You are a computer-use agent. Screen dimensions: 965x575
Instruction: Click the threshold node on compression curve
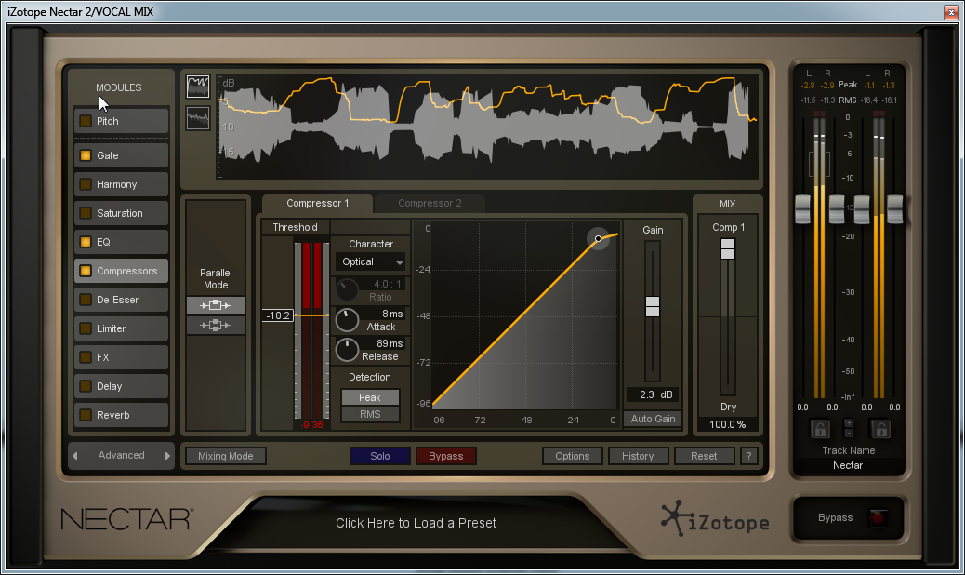598,238
